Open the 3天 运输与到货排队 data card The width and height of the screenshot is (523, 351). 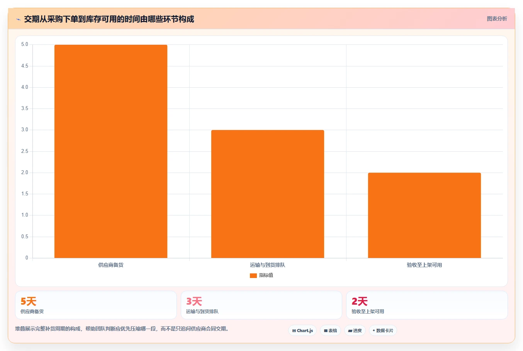point(261,305)
